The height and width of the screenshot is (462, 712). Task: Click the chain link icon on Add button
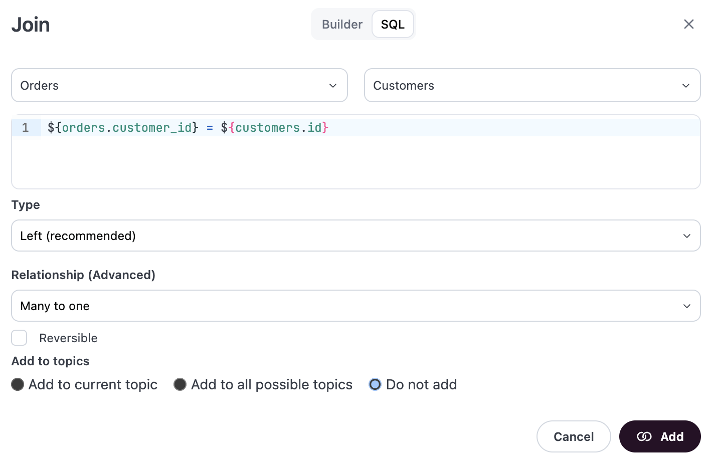(645, 436)
